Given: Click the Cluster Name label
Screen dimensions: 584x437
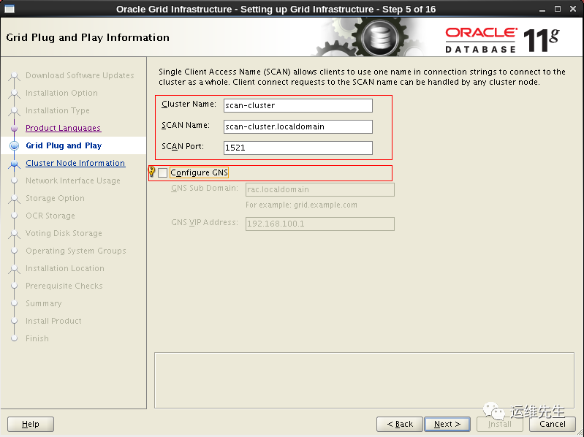Looking at the screenshot, I should [x=189, y=104].
